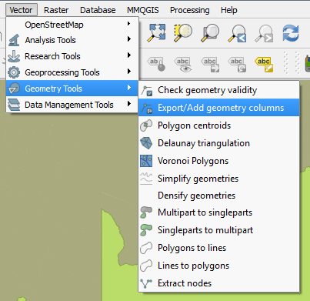Click the Zoom Last icon
The height and width of the screenshot is (301, 310).
237,33
